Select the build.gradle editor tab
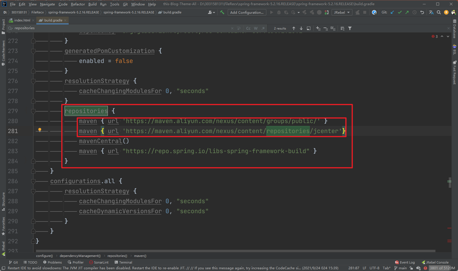Screen dimensions: 458x271 point(53,20)
